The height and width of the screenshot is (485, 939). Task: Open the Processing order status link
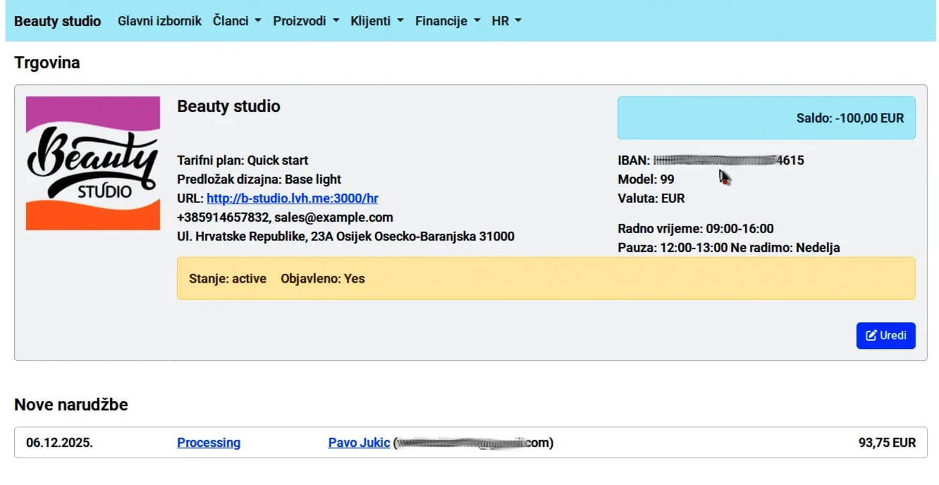[x=209, y=443]
